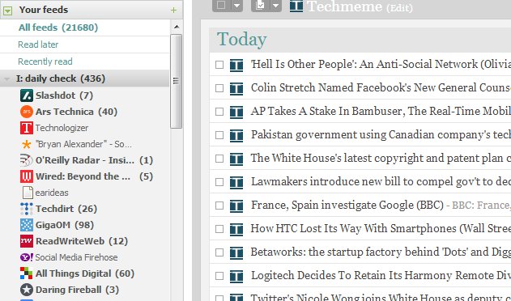Open the Slashdot (7) feed

pyautogui.click(x=64, y=95)
